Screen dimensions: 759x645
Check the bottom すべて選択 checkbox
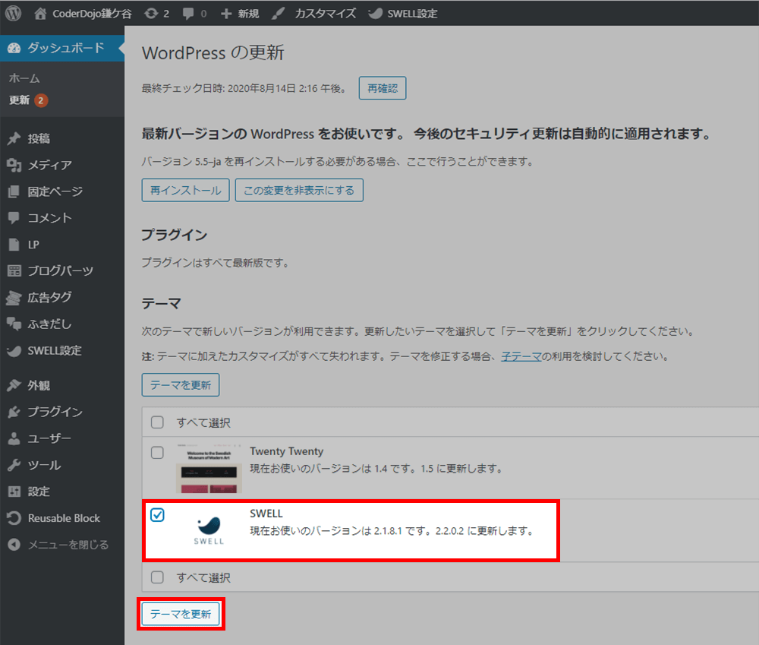157,577
